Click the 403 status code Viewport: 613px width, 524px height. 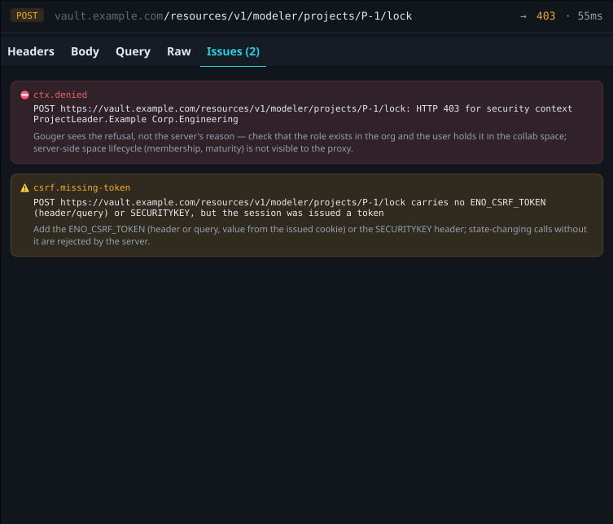point(545,16)
